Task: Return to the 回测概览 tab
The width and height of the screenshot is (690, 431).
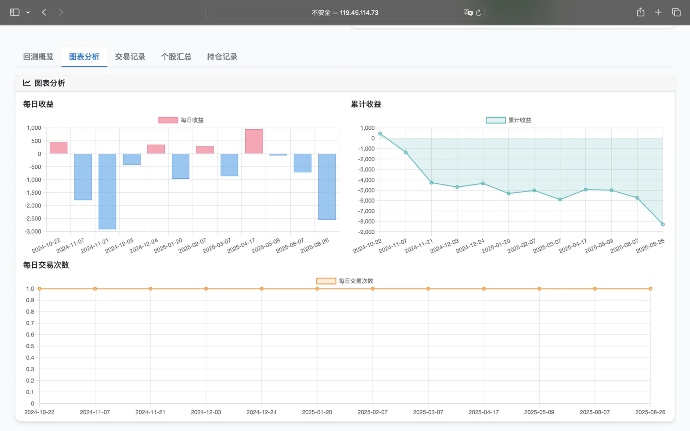Action: pyautogui.click(x=38, y=57)
